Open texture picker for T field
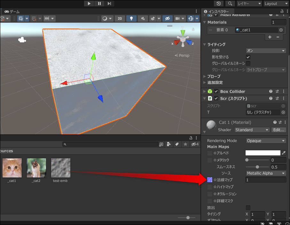Image resolution: width=290 pixels, height=225 pixels. [283, 112]
